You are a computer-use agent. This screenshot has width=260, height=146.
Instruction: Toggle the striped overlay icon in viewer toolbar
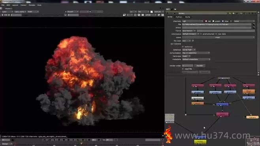[x=163, y=15]
